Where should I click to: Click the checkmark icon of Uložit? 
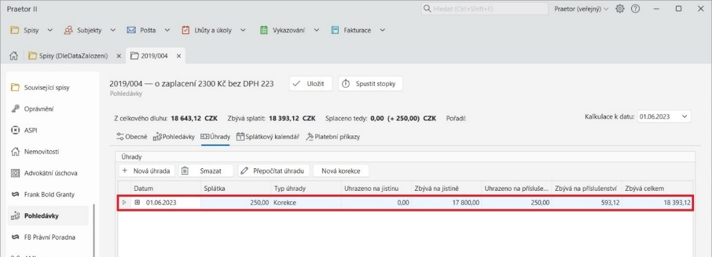click(296, 84)
